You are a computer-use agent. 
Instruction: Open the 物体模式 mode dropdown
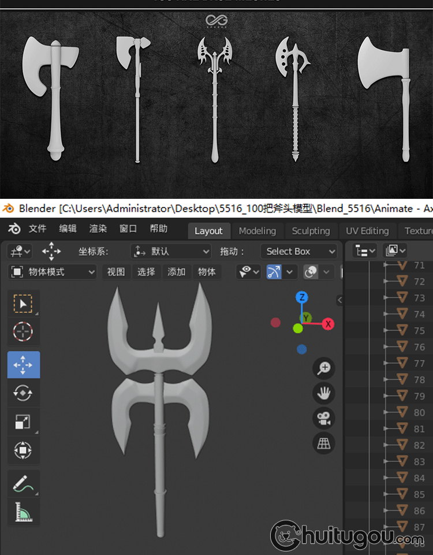coord(53,272)
